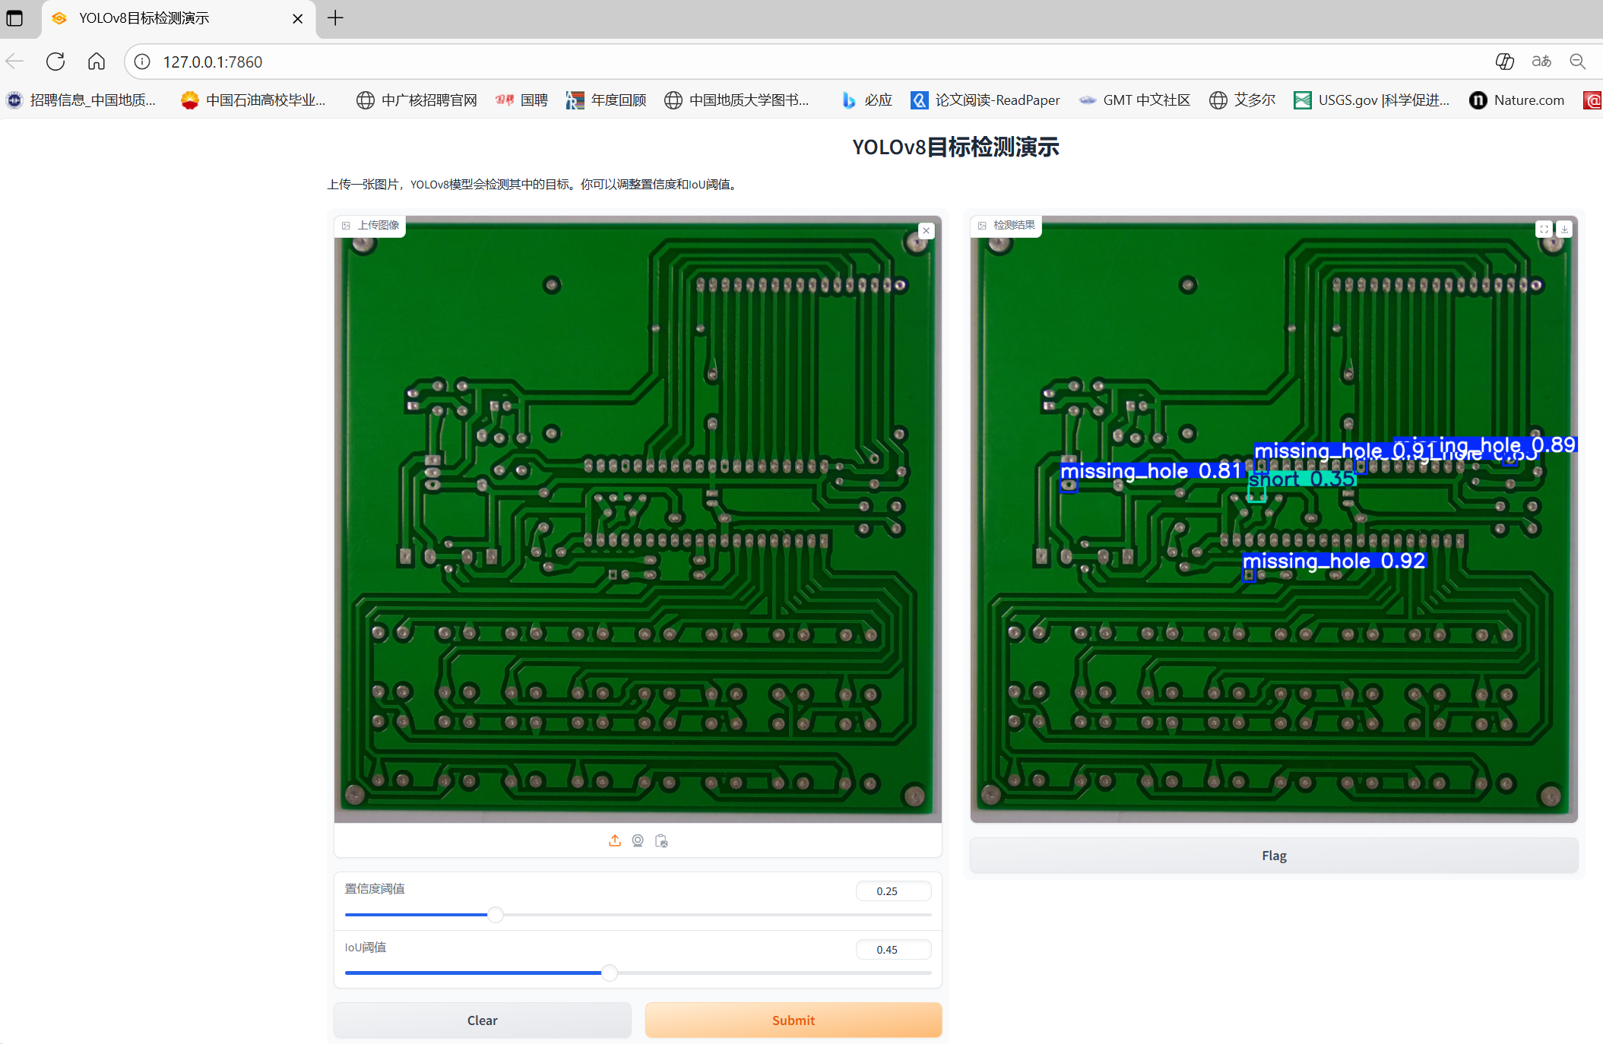Go to browser home page
Image resolution: width=1603 pixels, height=1044 pixels.
point(97,62)
